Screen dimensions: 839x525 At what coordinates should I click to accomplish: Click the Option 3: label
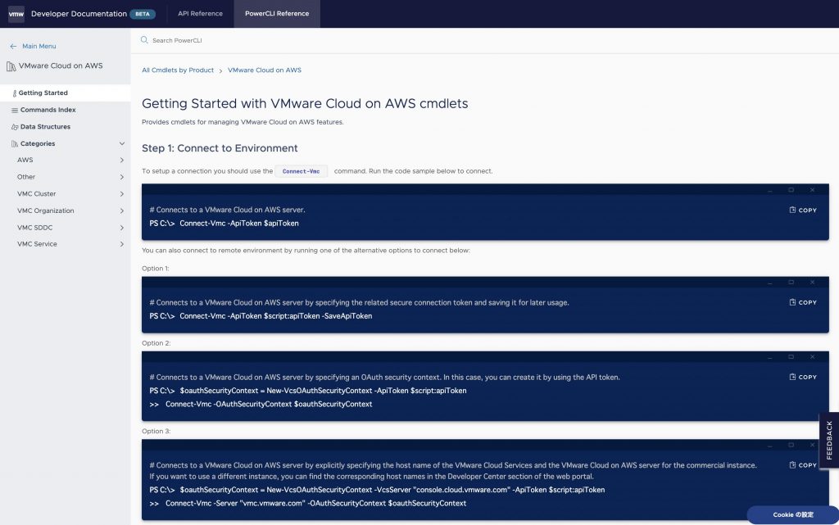pos(156,431)
